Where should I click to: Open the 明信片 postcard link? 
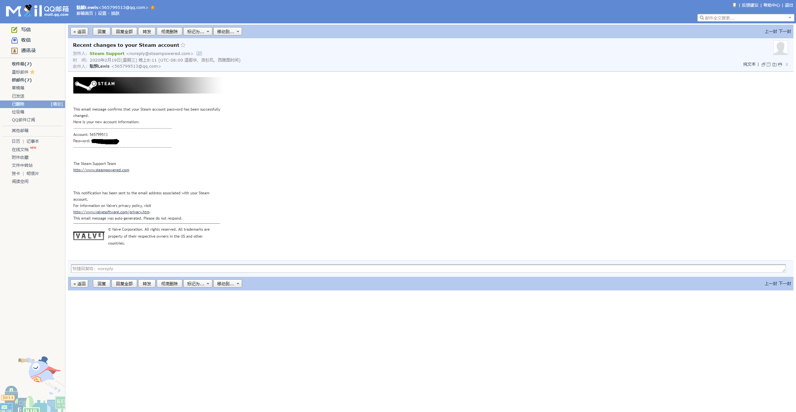click(x=33, y=173)
